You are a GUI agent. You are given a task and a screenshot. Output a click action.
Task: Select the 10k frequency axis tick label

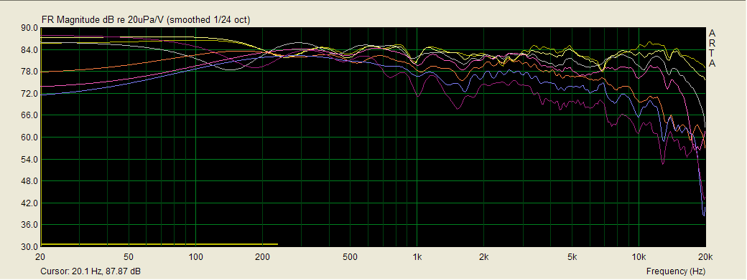639,258
